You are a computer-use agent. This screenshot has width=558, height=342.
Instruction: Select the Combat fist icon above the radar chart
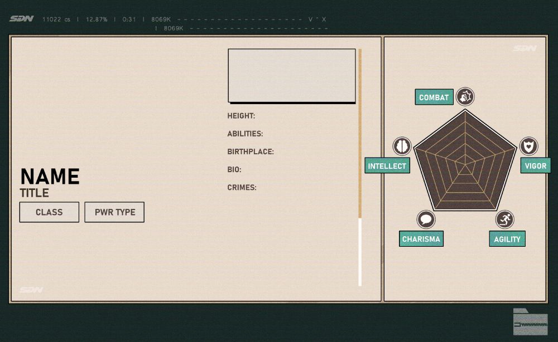465,97
